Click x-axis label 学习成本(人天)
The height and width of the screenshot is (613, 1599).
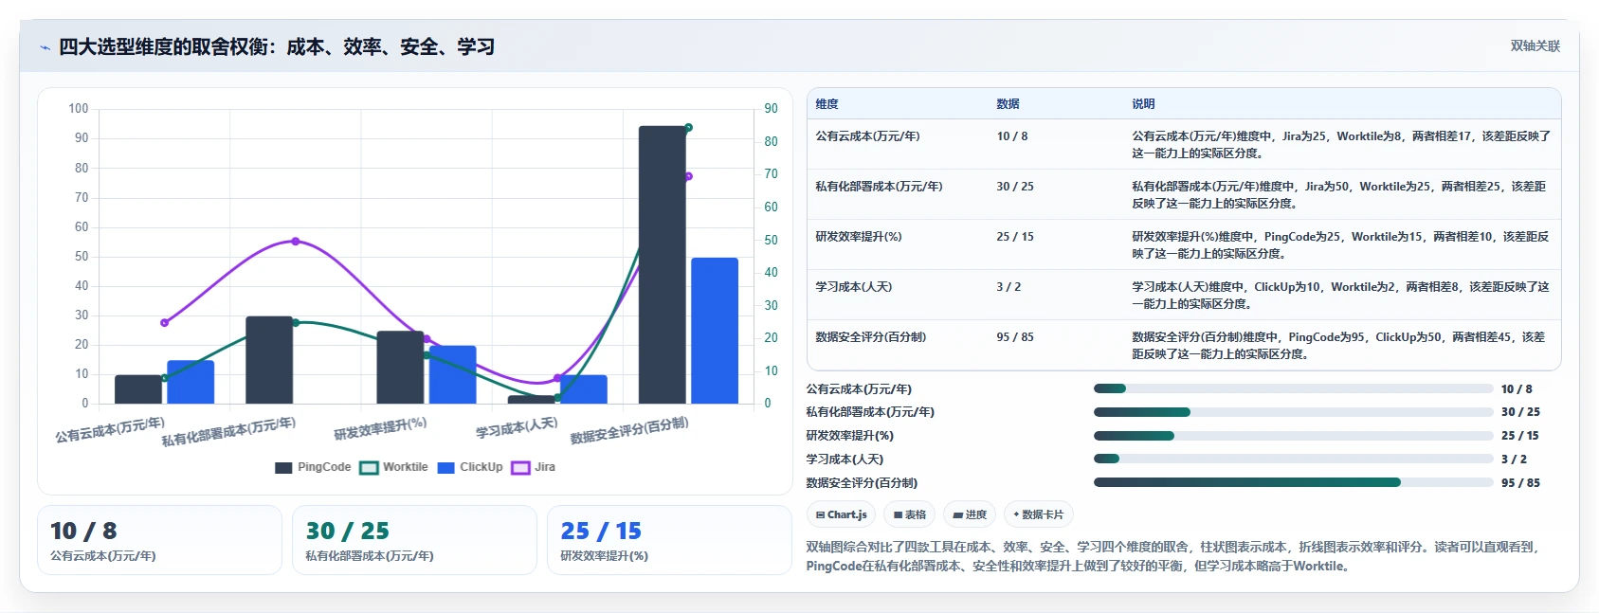tap(517, 428)
